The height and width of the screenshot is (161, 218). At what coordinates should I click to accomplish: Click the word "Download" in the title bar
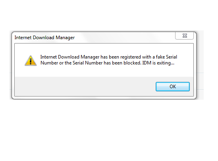pyautogui.click(x=43, y=38)
